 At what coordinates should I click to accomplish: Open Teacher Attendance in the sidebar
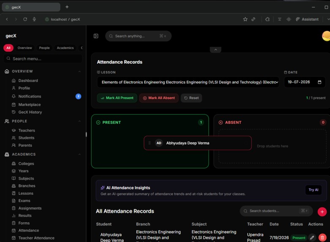click(36, 238)
